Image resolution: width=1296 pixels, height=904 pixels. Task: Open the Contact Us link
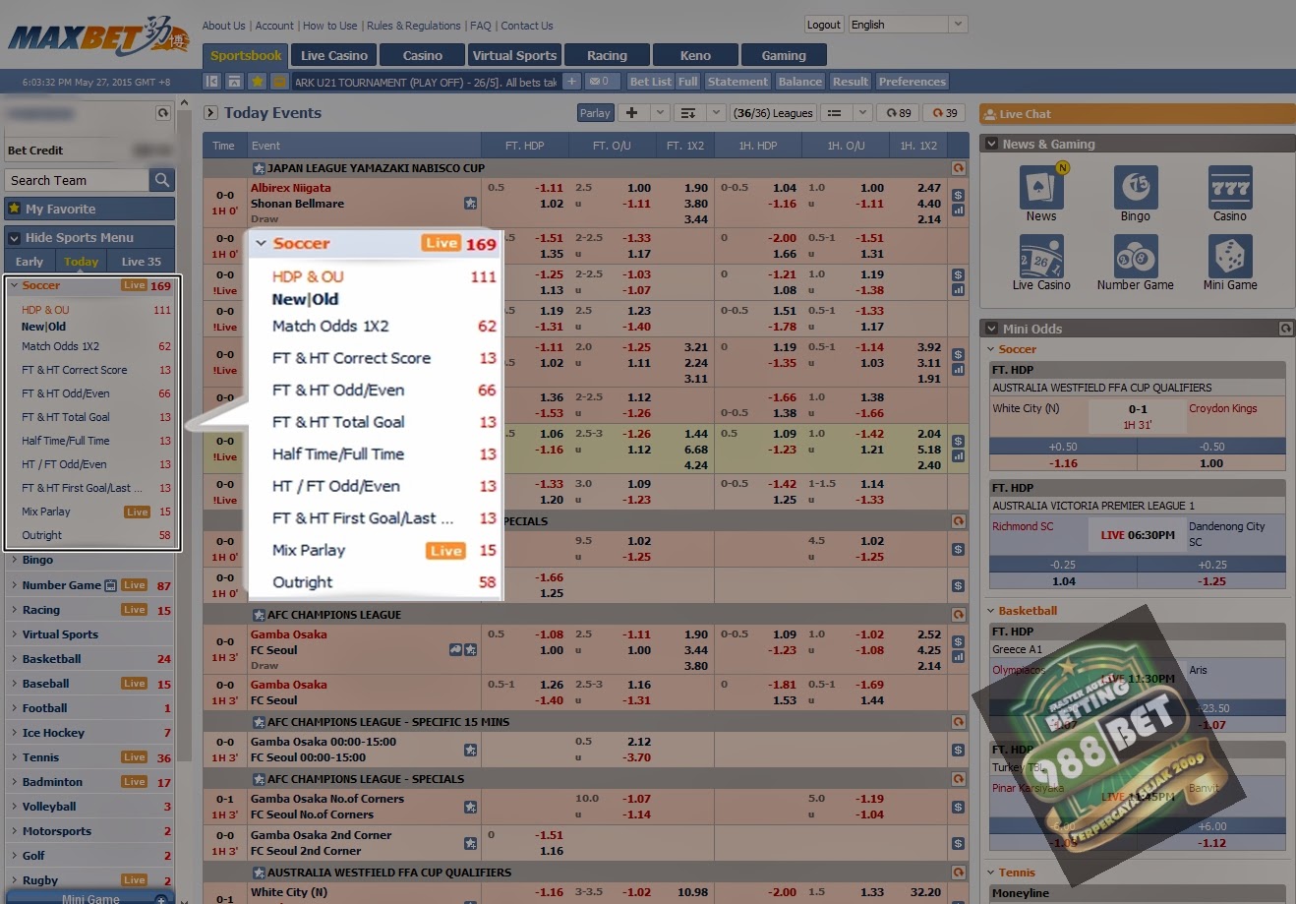click(527, 26)
